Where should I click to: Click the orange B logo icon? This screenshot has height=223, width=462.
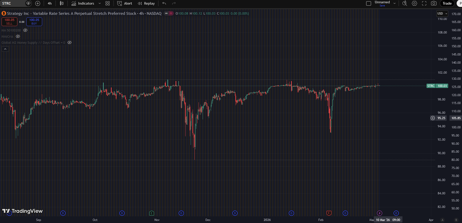pos(3,13)
